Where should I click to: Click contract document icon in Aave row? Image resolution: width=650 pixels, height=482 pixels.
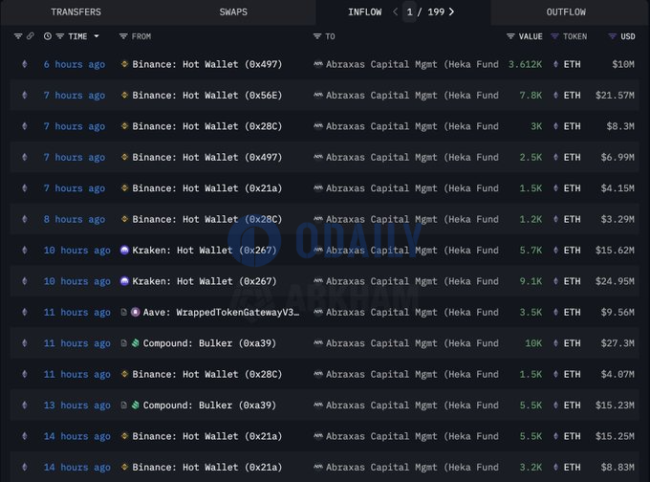(123, 312)
